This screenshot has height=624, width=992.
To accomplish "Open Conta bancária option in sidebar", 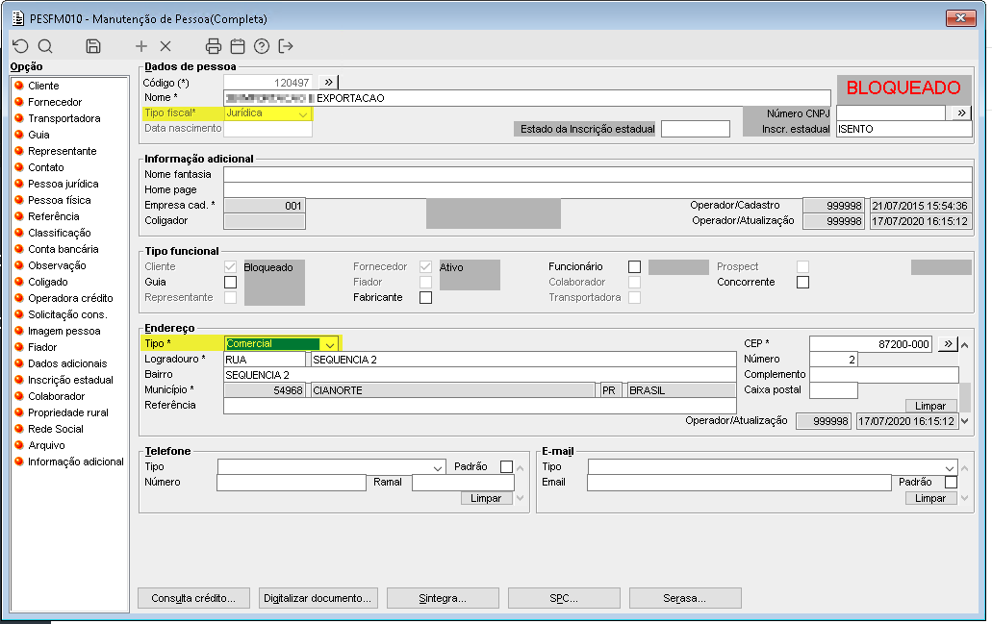I will [x=63, y=249].
